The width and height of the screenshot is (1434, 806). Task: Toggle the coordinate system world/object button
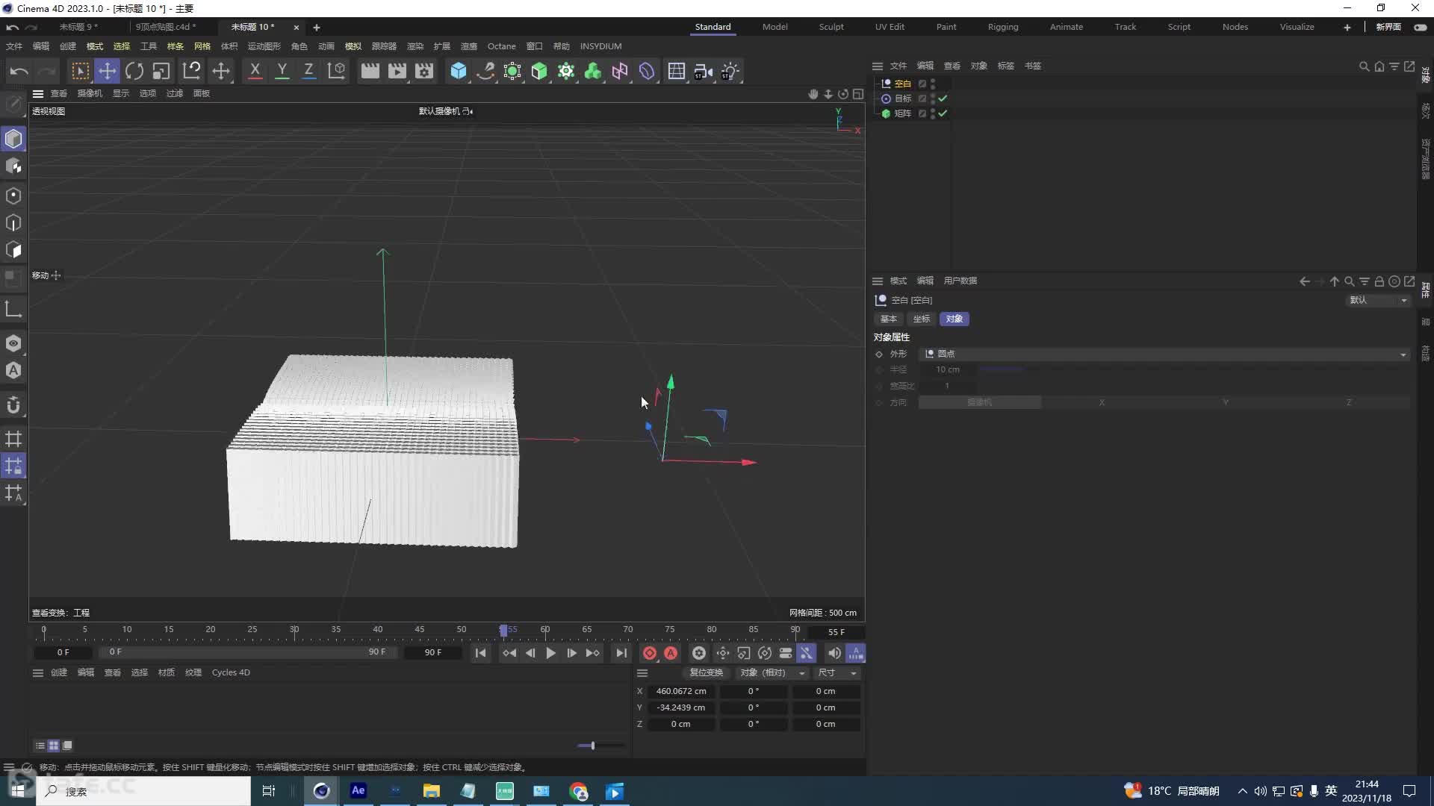pos(337,71)
